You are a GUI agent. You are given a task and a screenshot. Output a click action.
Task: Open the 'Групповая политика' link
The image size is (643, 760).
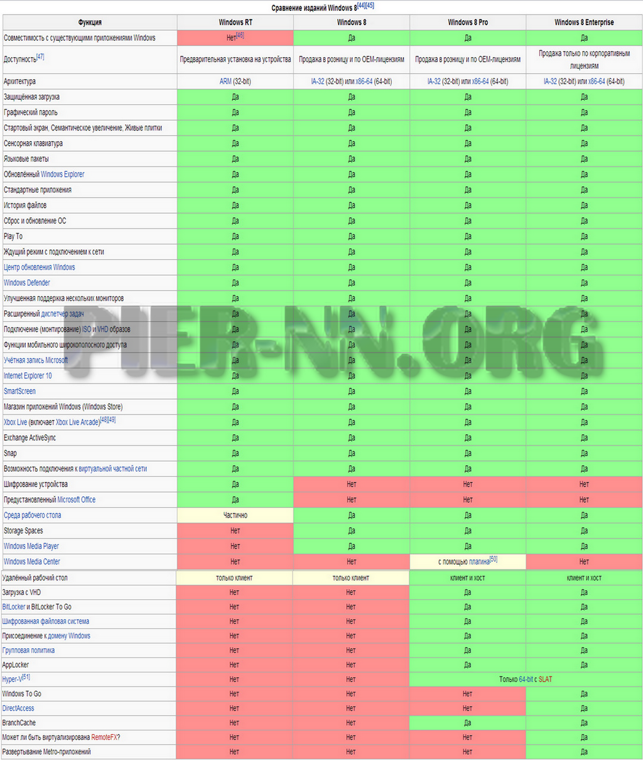click(28, 651)
